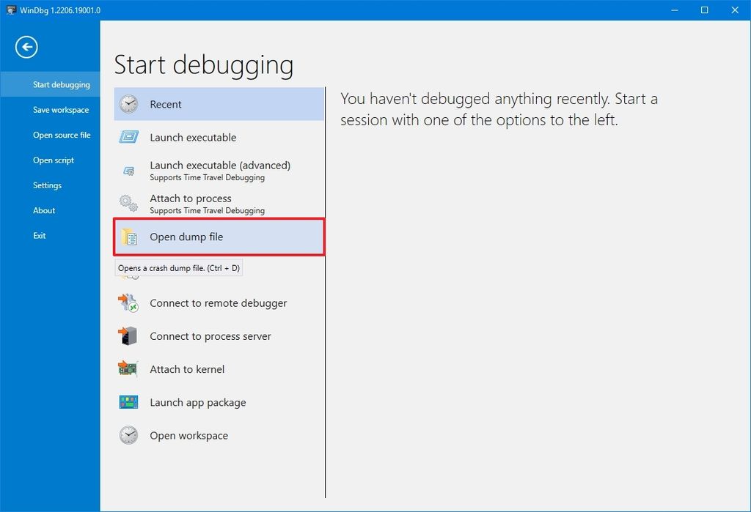Select the Recent entry in the options list
The width and height of the screenshot is (751, 512).
[219, 104]
